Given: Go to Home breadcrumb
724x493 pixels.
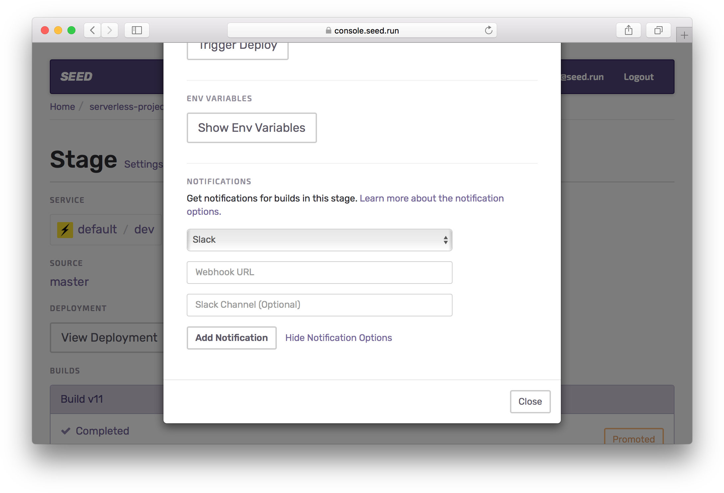Looking at the screenshot, I should pos(62,107).
